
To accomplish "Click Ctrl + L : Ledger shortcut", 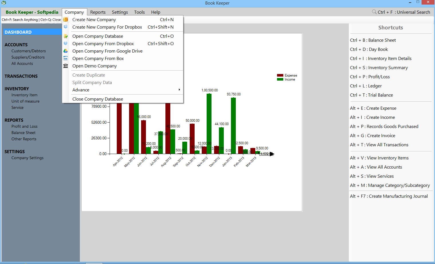I will pyautogui.click(x=366, y=86).
